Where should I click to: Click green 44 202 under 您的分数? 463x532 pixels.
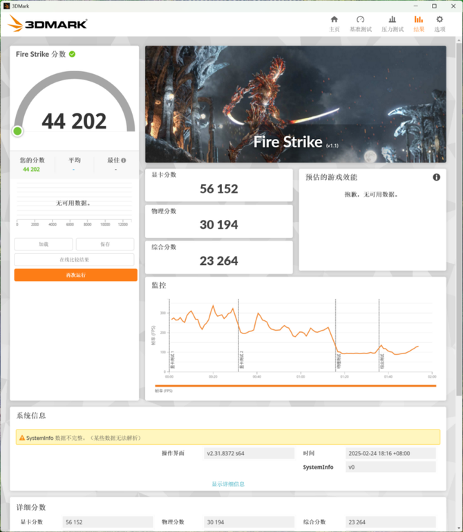(x=31, y=169)
